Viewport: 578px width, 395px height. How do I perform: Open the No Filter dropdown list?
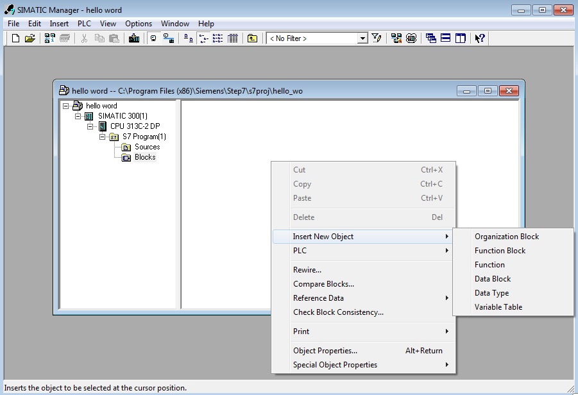point(362,38)
